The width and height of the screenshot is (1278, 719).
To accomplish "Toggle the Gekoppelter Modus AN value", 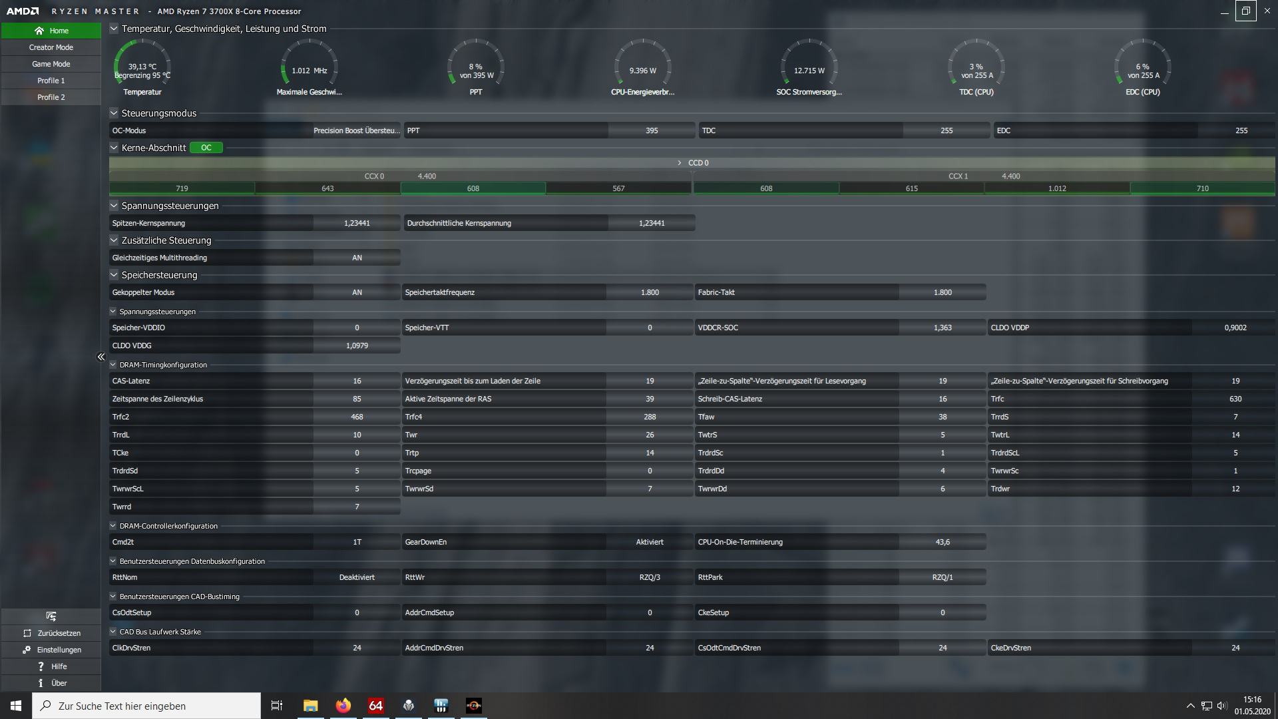I will click(x=357, y=292).
